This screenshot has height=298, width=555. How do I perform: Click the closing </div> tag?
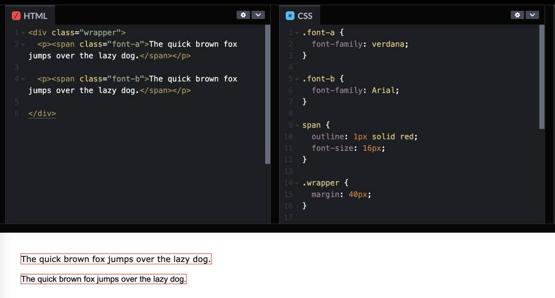click(42, 113)
